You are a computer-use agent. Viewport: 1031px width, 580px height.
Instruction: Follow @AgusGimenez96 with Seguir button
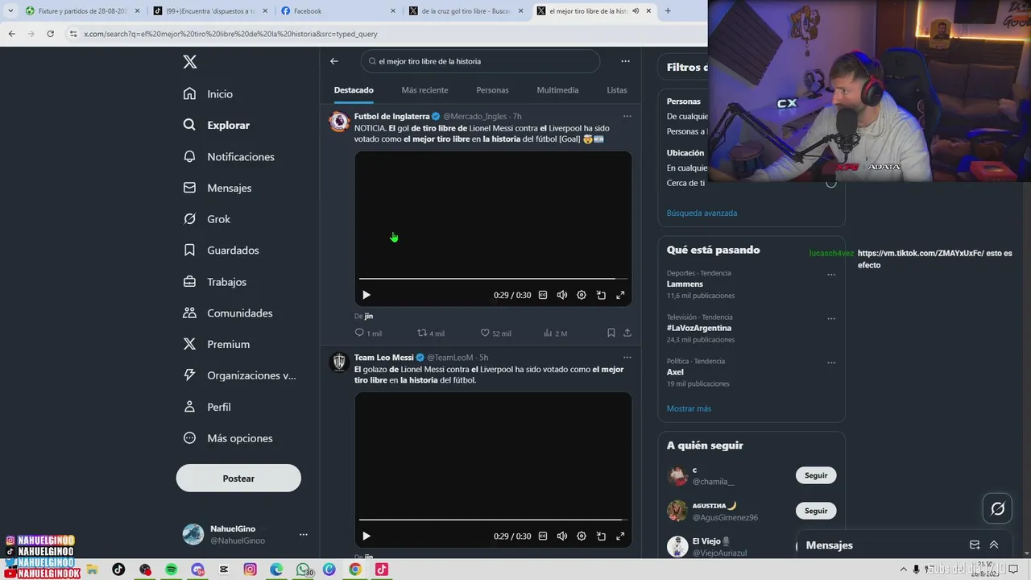click(x=816, y=511)
